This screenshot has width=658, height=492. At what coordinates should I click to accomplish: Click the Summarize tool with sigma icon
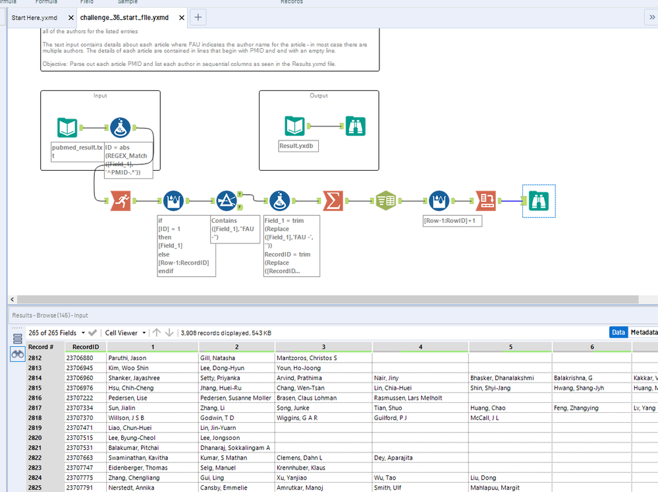click(x=333, y=201)
